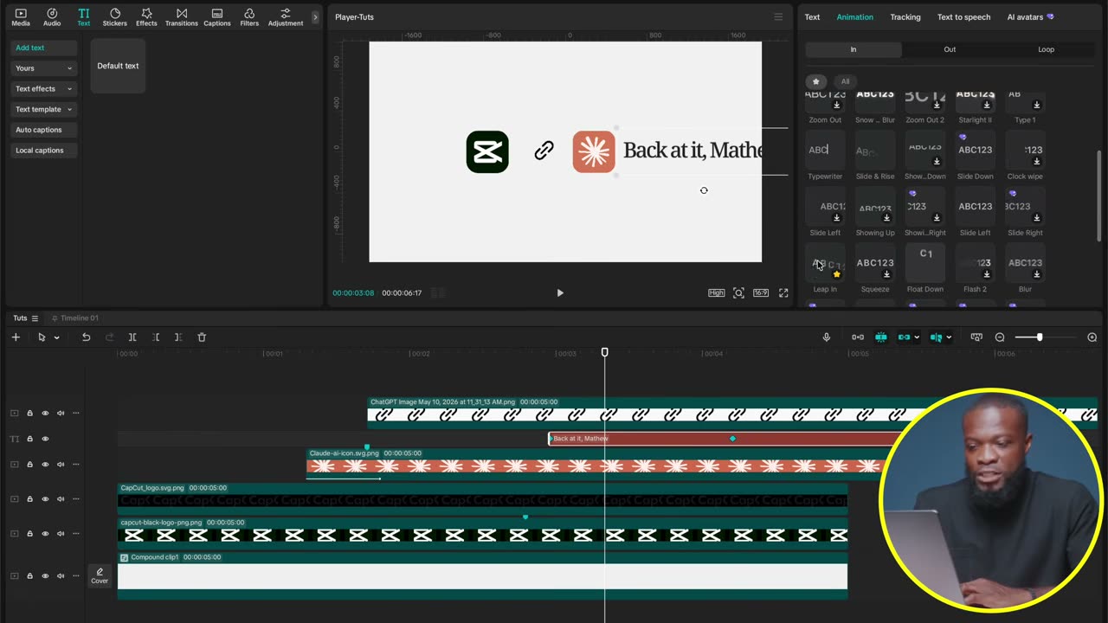Hide the ChatGPT Image track
Screen dimensions: 1108x623
click(45, 414)
